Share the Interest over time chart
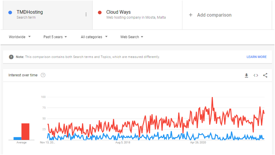The image size is (275, 155). pos(265,75)
